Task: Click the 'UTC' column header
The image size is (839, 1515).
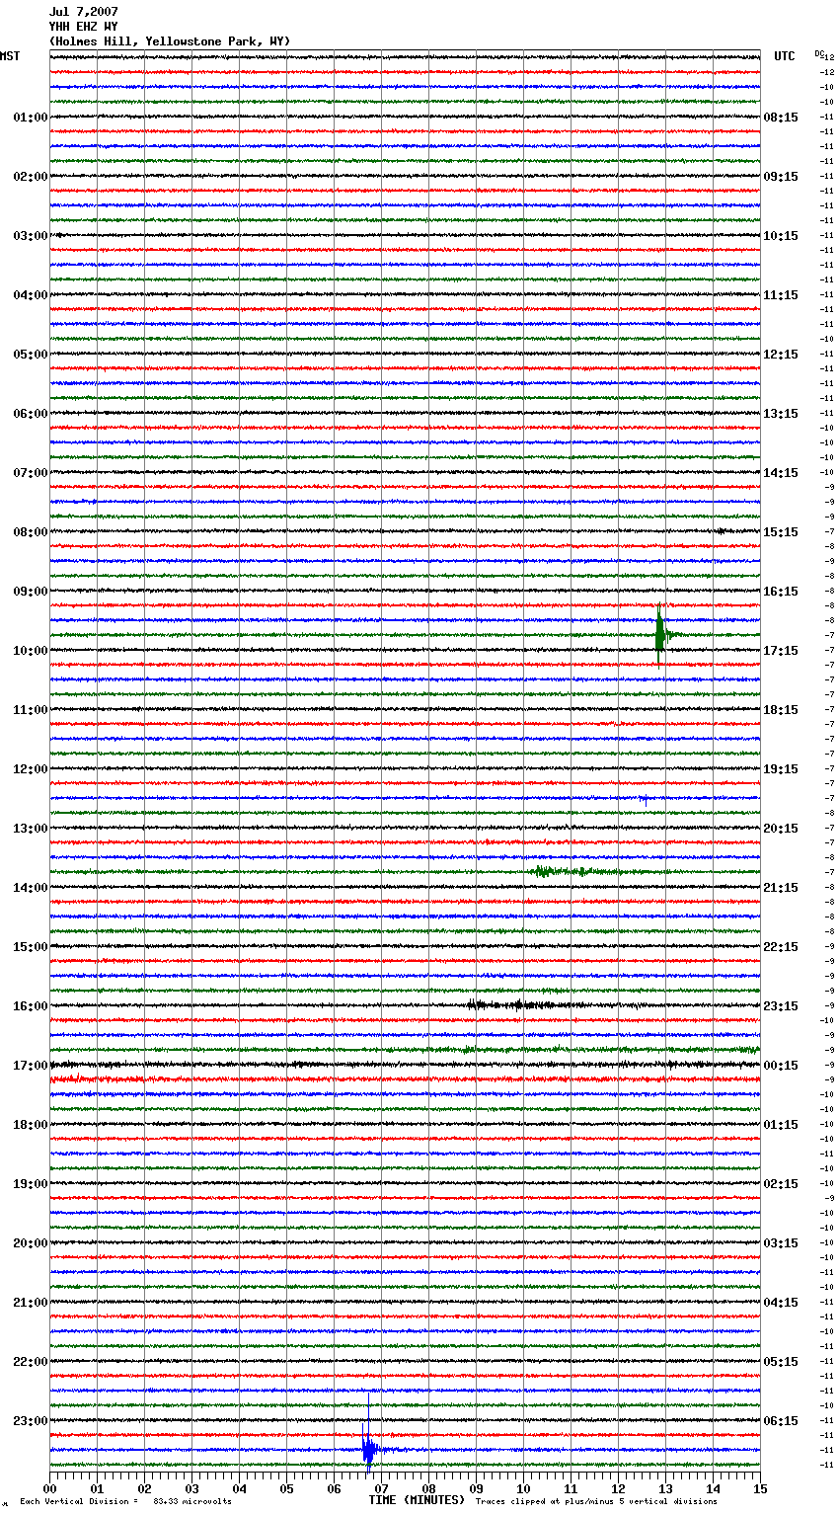Action: click(785, 56)
